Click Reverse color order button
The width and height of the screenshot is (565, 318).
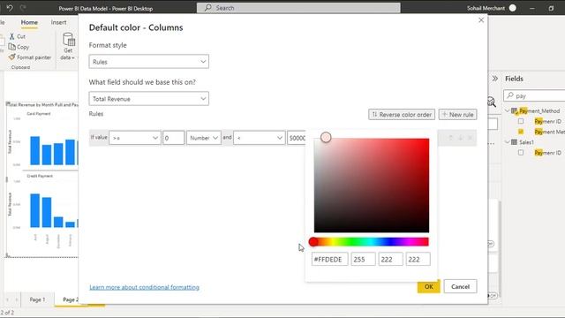coord(402,115)
